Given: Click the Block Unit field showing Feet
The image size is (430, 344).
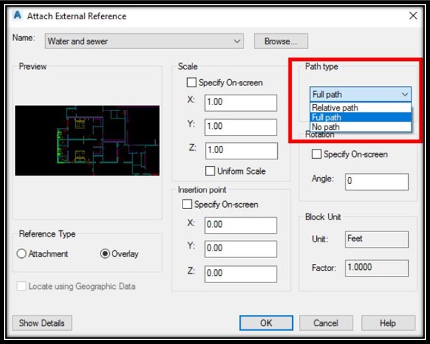Looking at the screenshot, I should pyautogui.click(x=377, y=239).
